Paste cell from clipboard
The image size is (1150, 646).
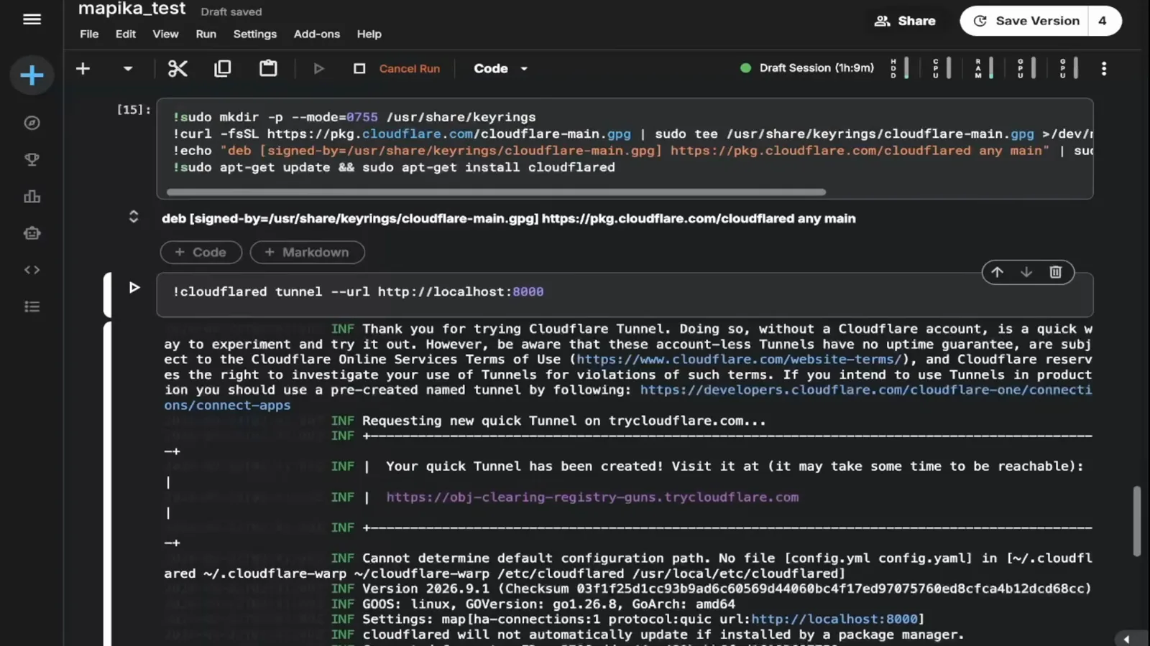(268, 68)
